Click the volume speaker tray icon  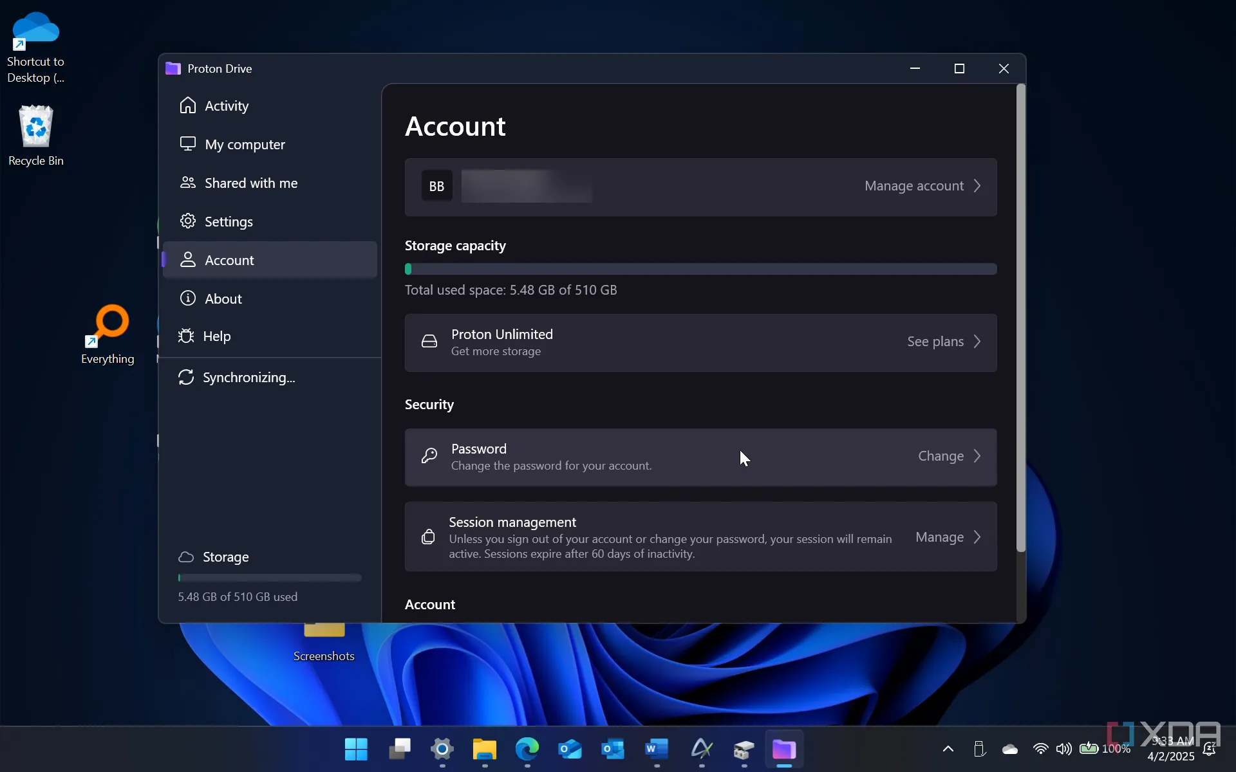[1063, 749]
